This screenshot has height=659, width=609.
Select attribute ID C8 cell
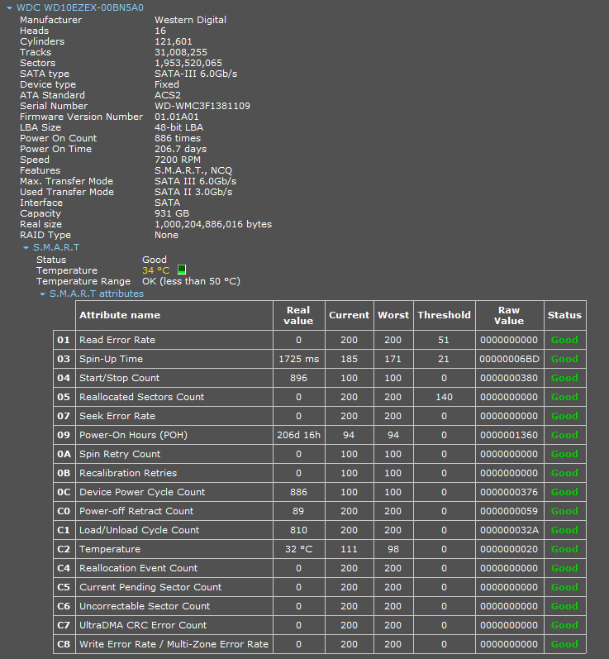pyautogui.click(x=64, y=644)
